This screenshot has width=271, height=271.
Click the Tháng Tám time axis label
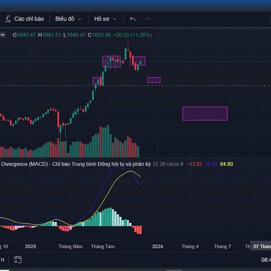click(x=103, y=247)
